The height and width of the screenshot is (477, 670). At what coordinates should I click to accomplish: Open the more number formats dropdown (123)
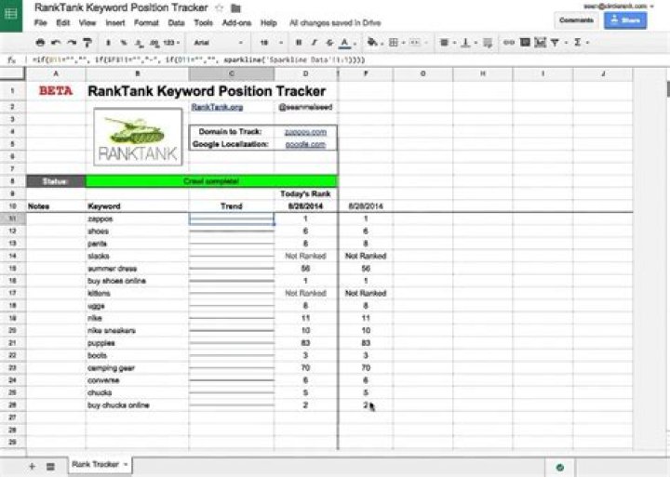click(x=171, y=43)
